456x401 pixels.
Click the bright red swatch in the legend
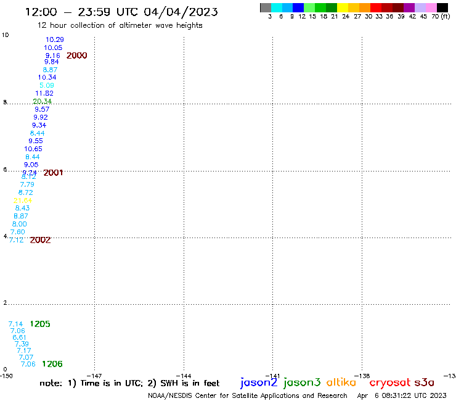[376, 7]
